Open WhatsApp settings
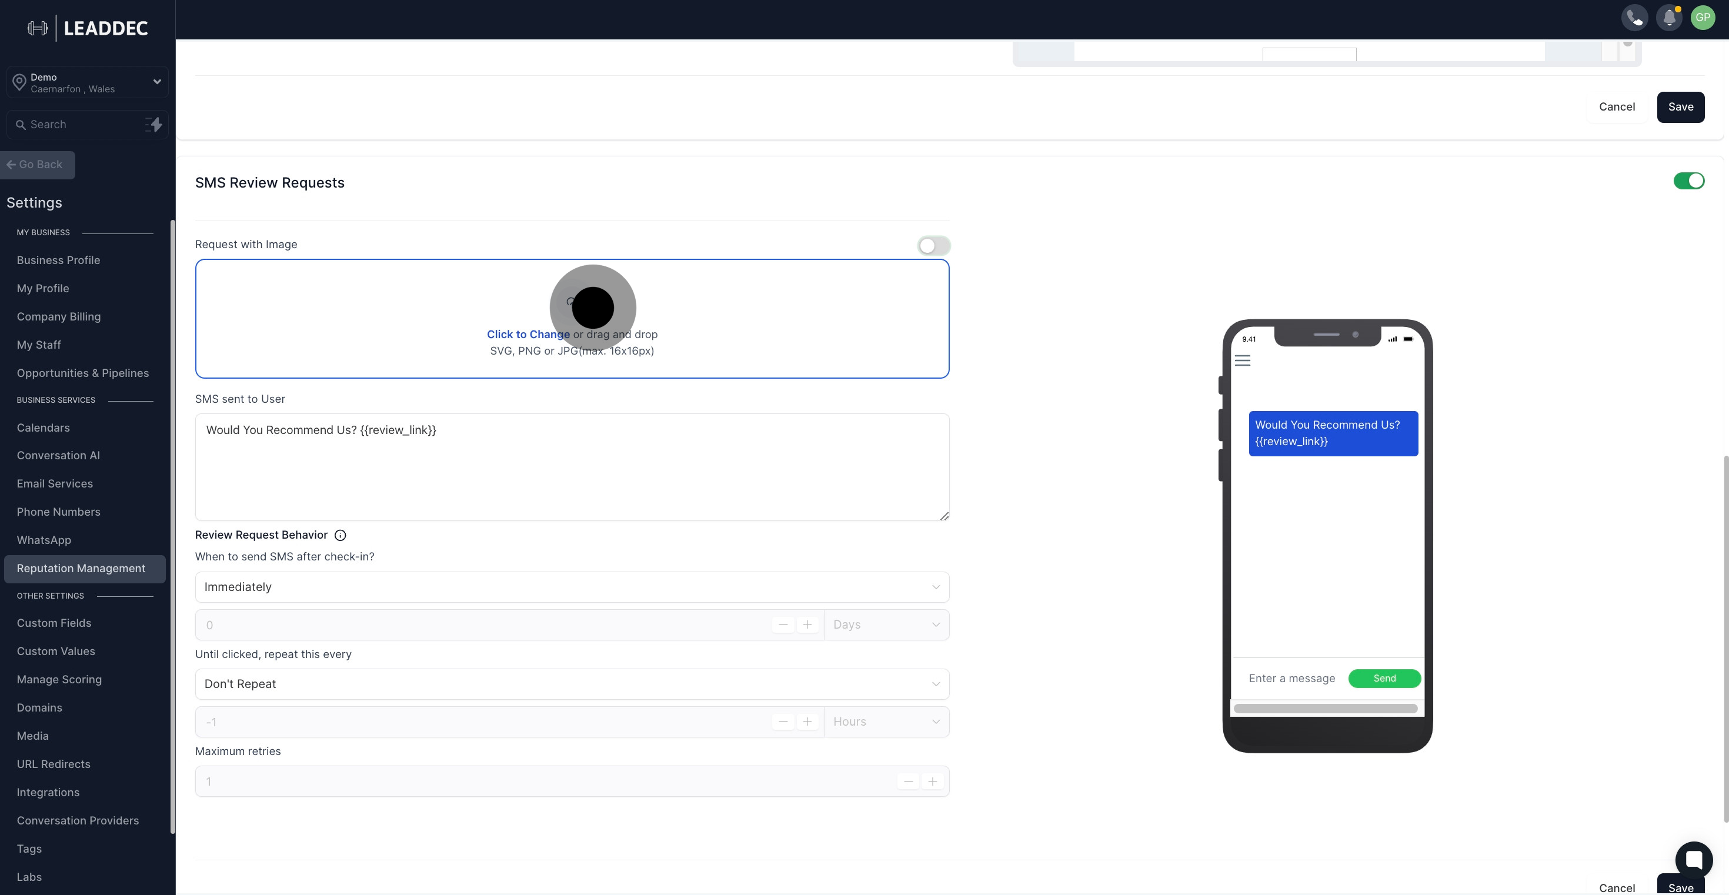The image size is (1729, 895). click(44, 540)
